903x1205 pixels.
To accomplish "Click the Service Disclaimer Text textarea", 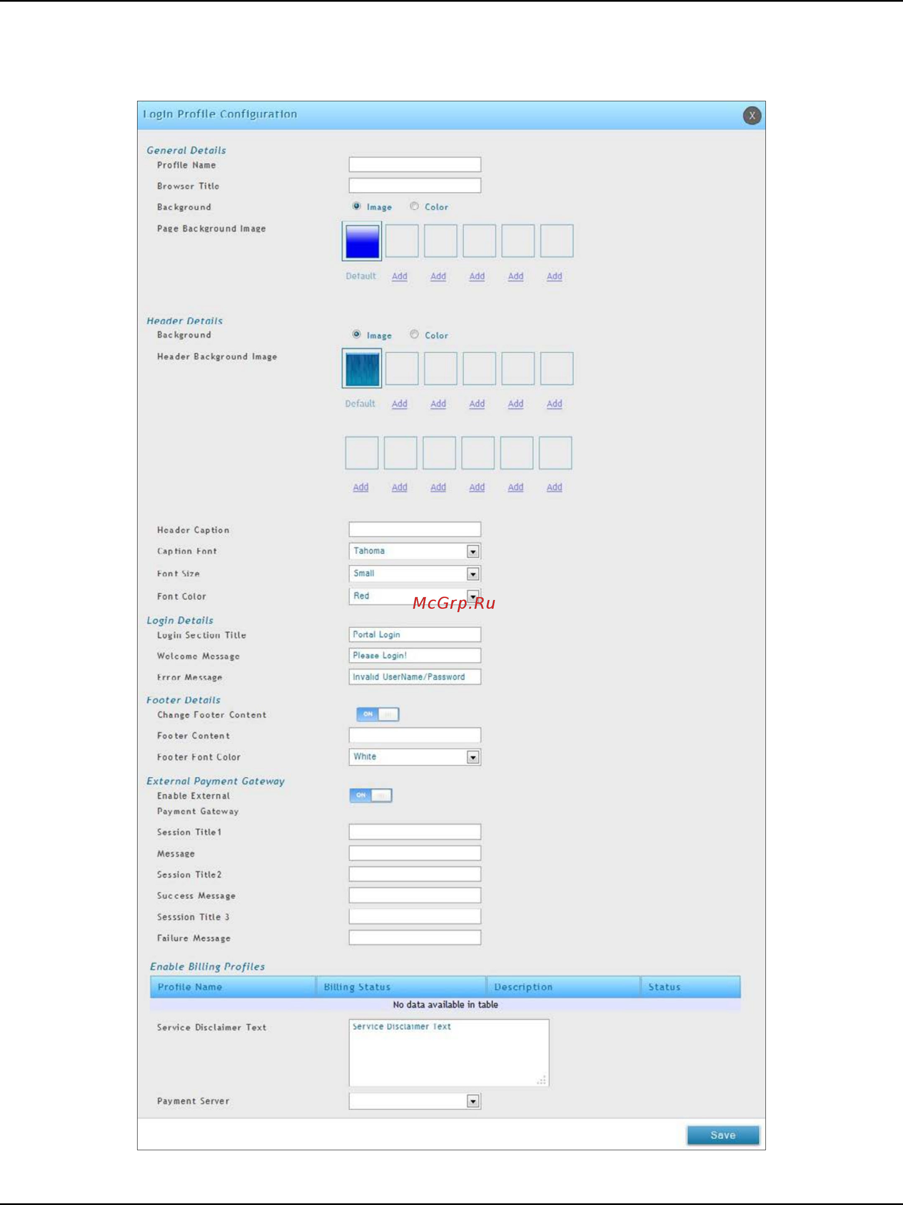I will (449, 1053).
